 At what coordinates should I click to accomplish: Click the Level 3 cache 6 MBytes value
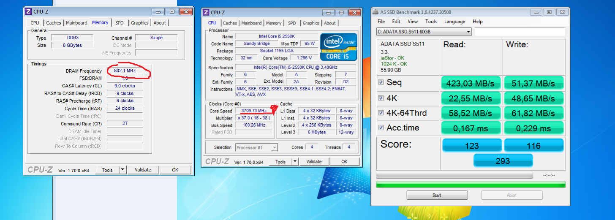(317, 133)
